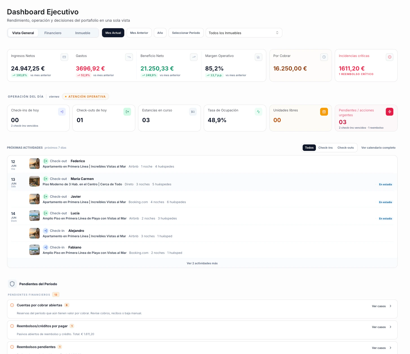Screen dimensions: 410x354
Task: Click the 193,8% change badge
Action: (19, 75)
